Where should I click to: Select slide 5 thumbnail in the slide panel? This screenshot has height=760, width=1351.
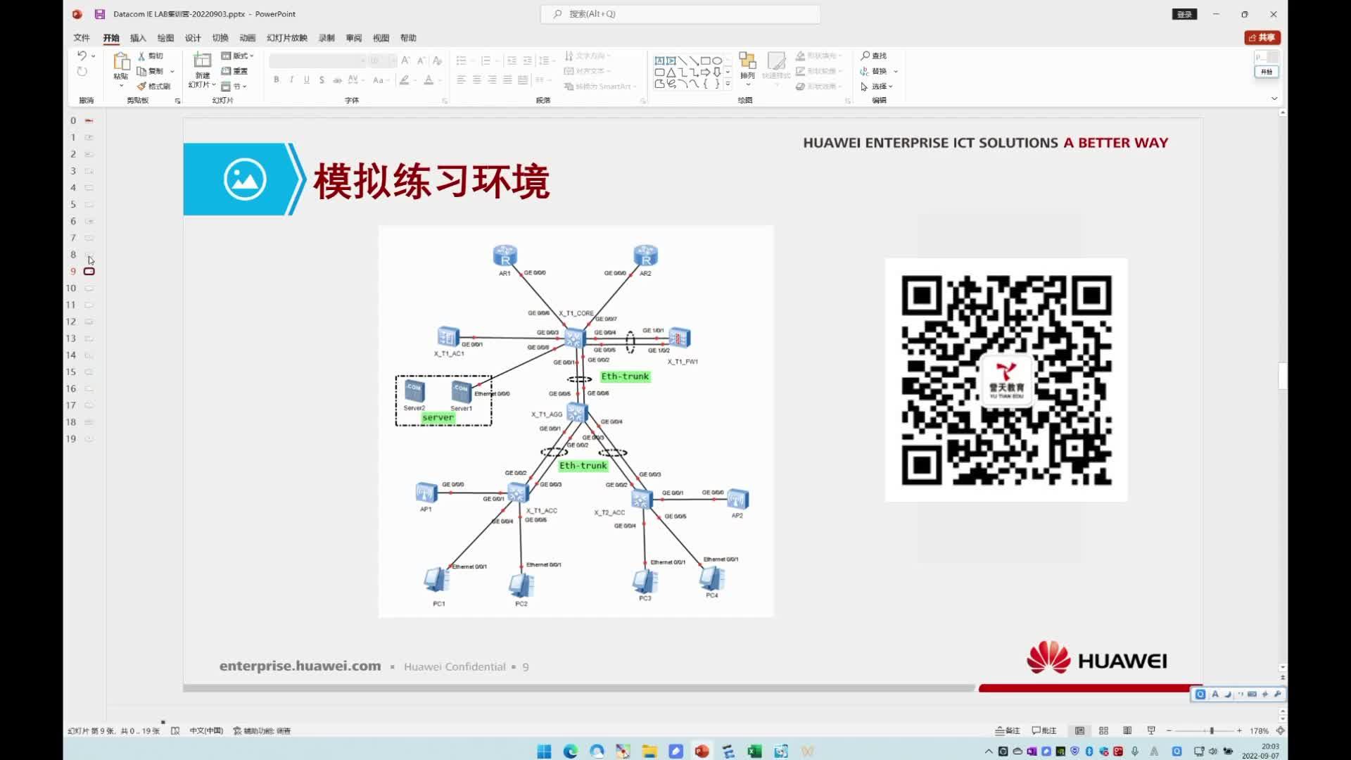click(x=89, y=204)
